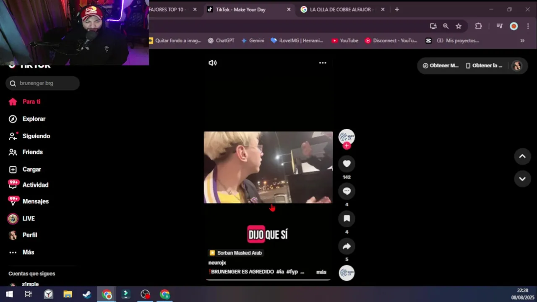
Task: Close the TikTok browser tab
Action: click(289, 9)
